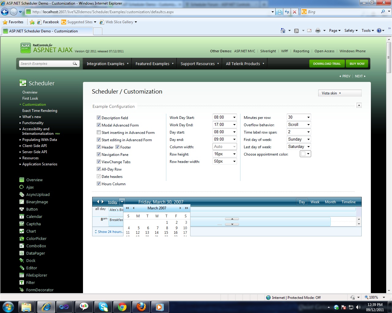Open Google Chrome from the taskbar

coord(122,307)
